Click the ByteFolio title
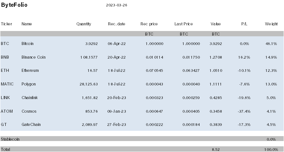The height and width of the screenshot is (152, 284). pos(14,5)
